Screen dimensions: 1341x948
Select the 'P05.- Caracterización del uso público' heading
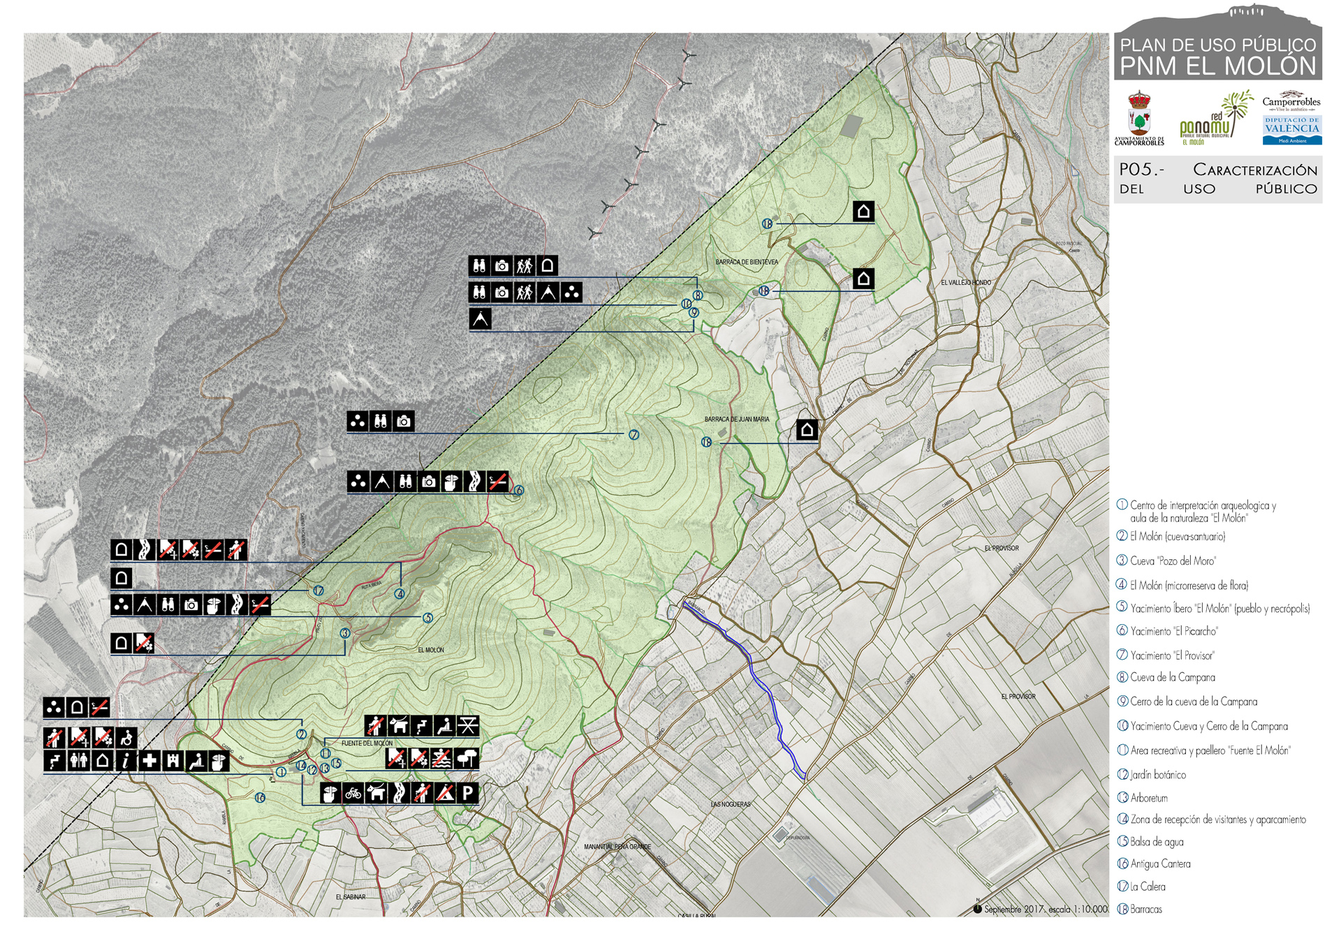pos(1218,179)
